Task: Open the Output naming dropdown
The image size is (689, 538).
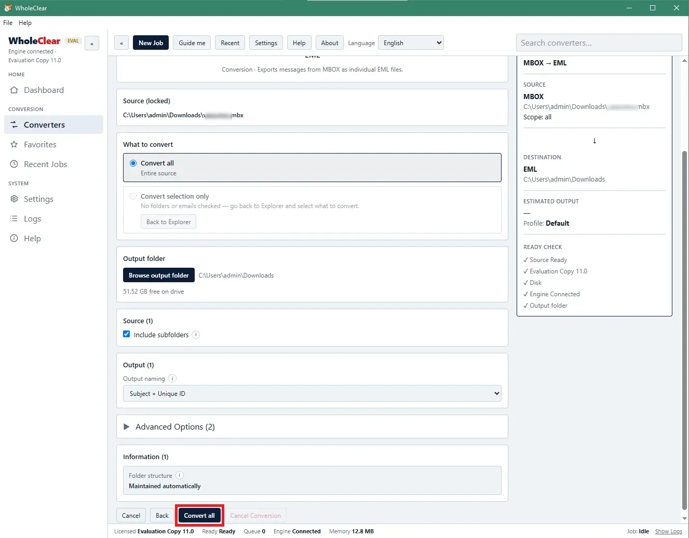Action: (x=312, y=393)
